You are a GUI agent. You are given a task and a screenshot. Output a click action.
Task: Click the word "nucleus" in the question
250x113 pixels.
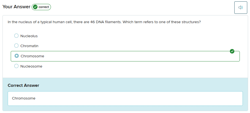24,22
